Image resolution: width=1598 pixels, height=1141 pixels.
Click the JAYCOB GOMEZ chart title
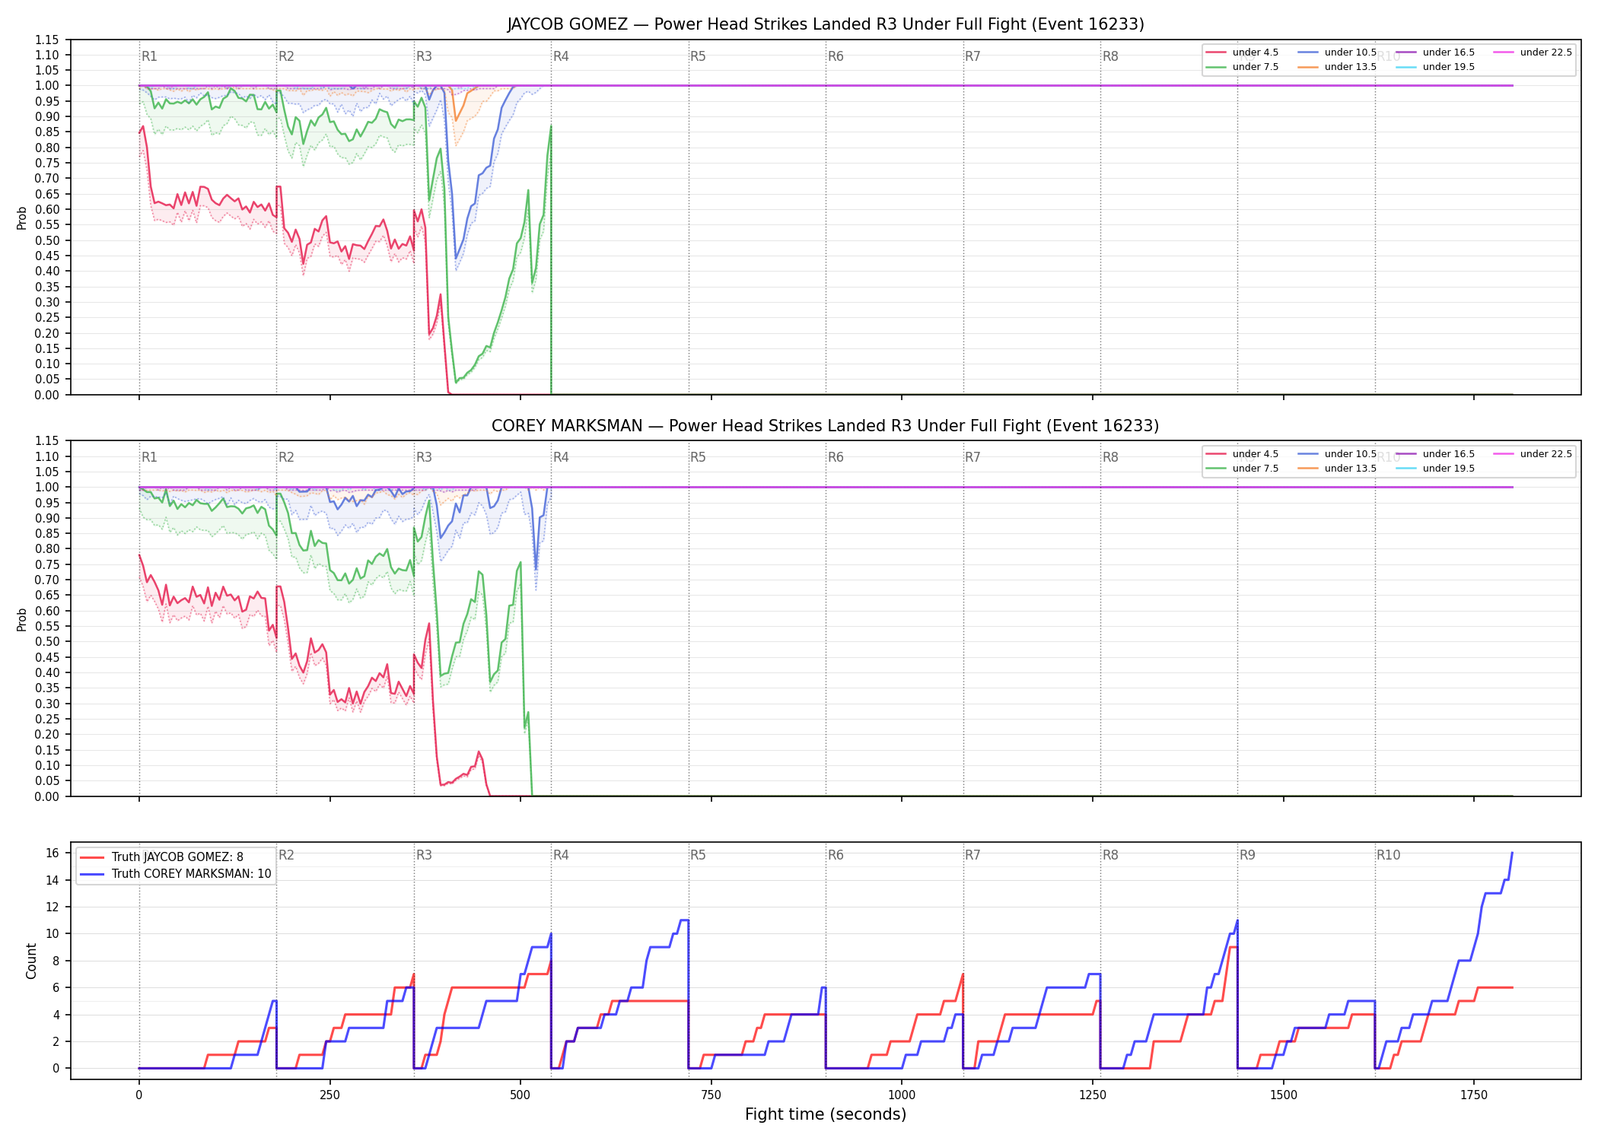826,24
